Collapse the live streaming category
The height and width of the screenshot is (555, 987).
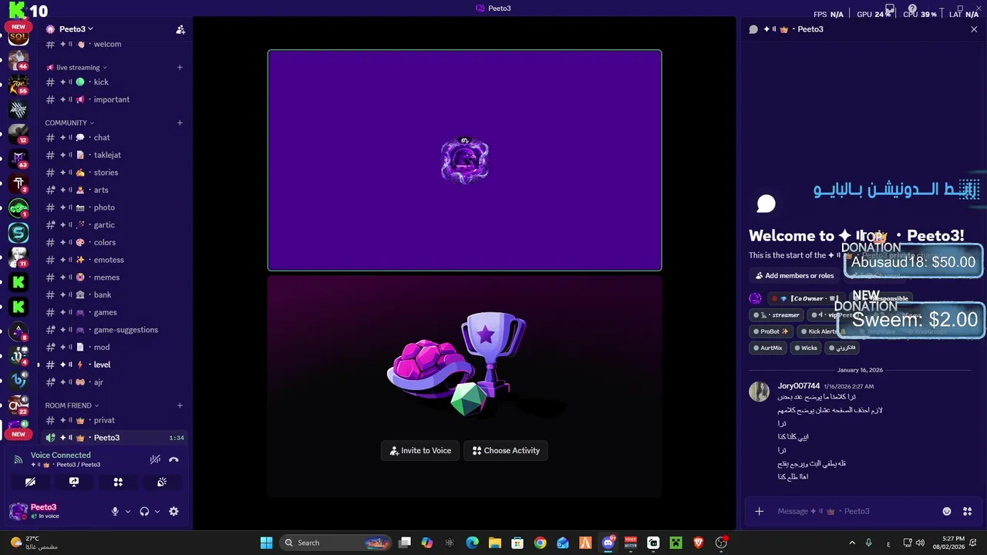tap(77, 67)
